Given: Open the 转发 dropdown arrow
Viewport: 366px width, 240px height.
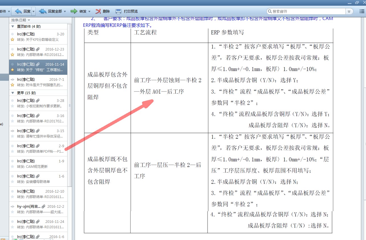Looking at the screenshot, I should point(90,12).
